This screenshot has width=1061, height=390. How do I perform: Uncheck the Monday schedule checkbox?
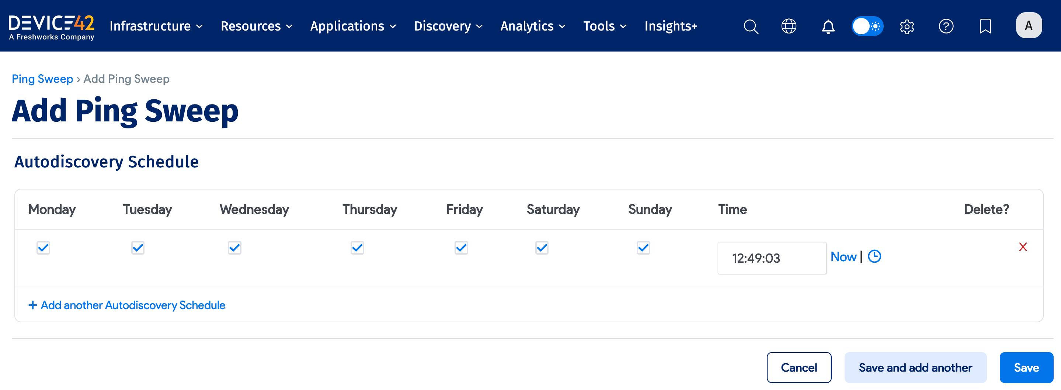tap(43, 247)
